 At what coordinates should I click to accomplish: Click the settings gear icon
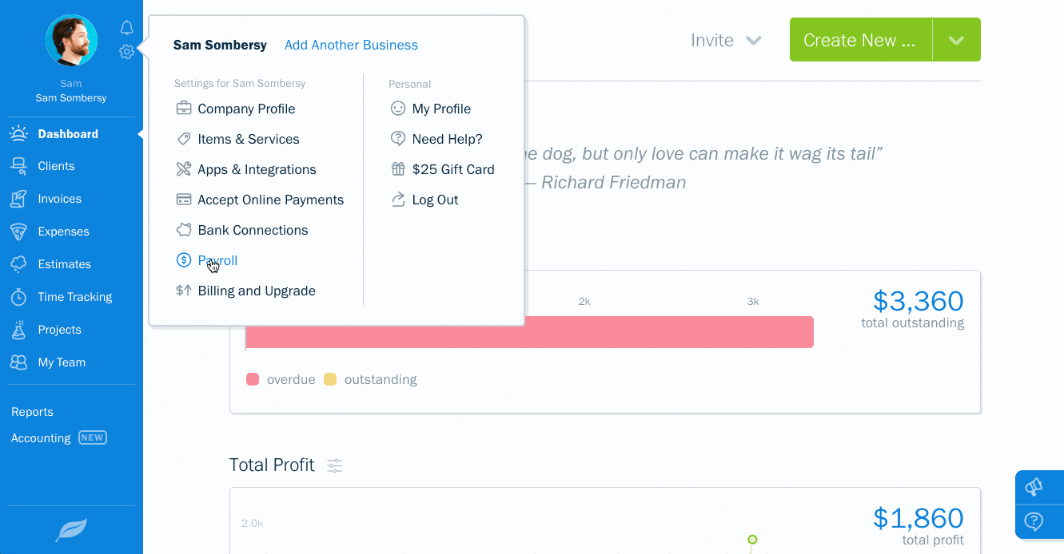pyautogui.click(x=126, y=52)
